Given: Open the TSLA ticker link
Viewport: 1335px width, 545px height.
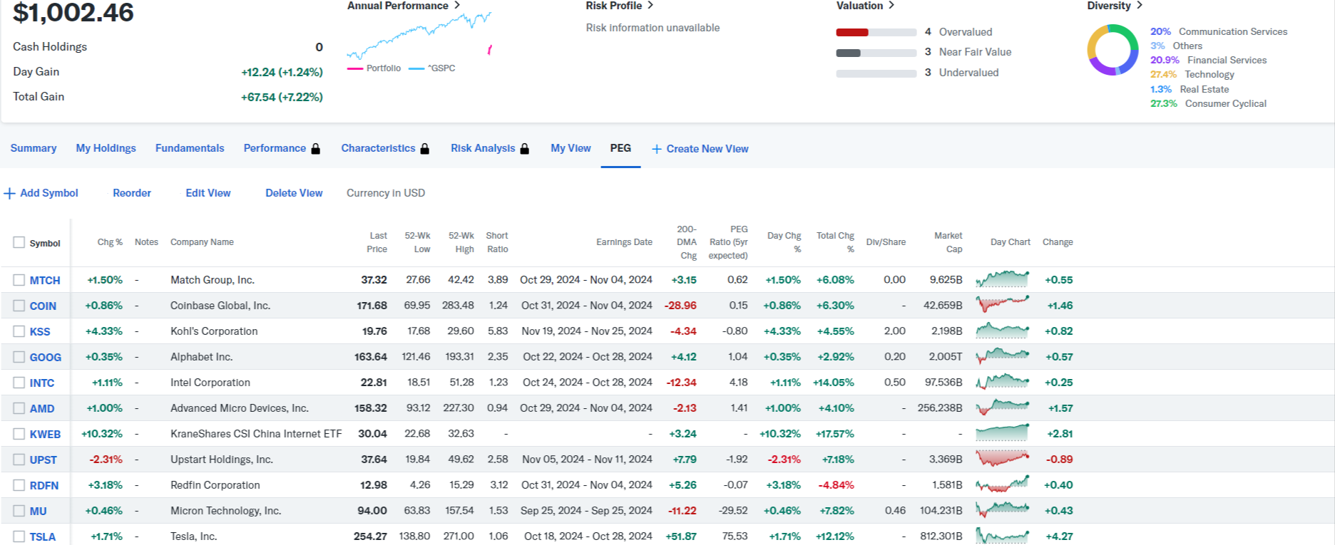Looking at the screenshot, I should coord(43,536).
